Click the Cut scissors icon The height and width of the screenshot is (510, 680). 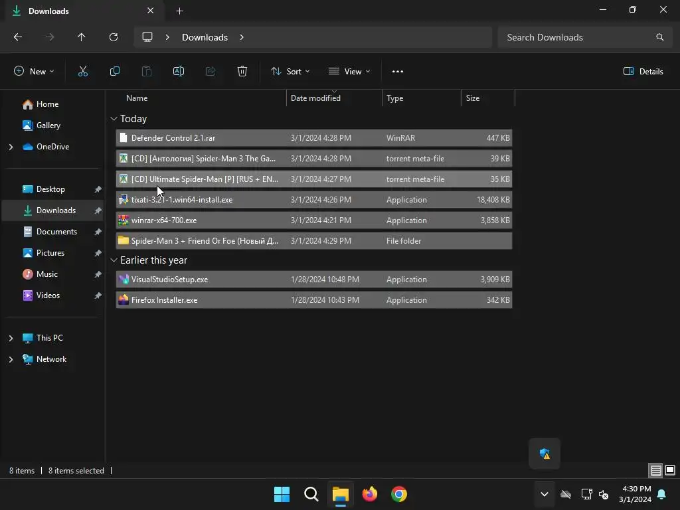click(x=83, y=72)
